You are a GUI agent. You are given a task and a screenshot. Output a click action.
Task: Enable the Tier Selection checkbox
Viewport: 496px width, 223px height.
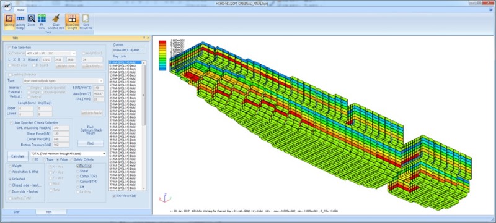(10, 47)
